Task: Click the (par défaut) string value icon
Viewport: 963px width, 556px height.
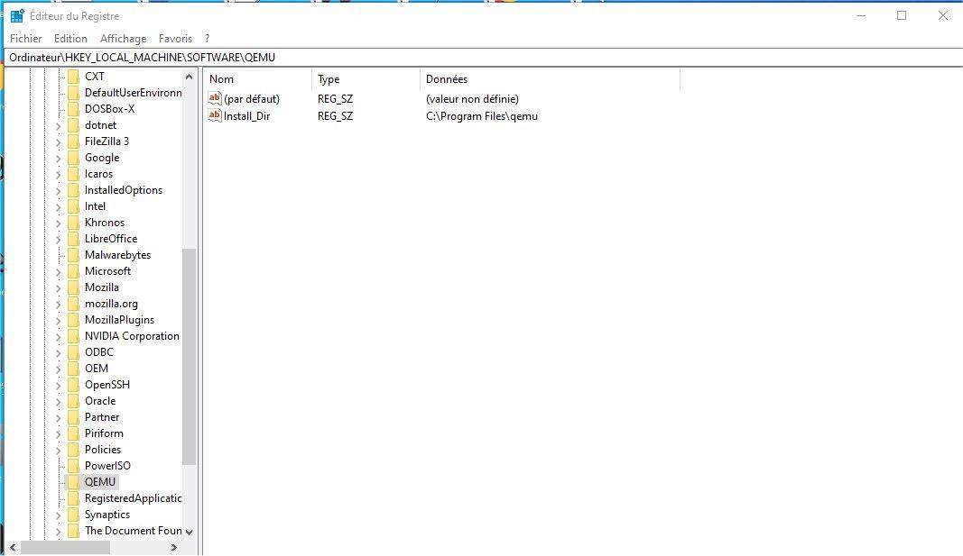Action: click(x=215, y=98)
